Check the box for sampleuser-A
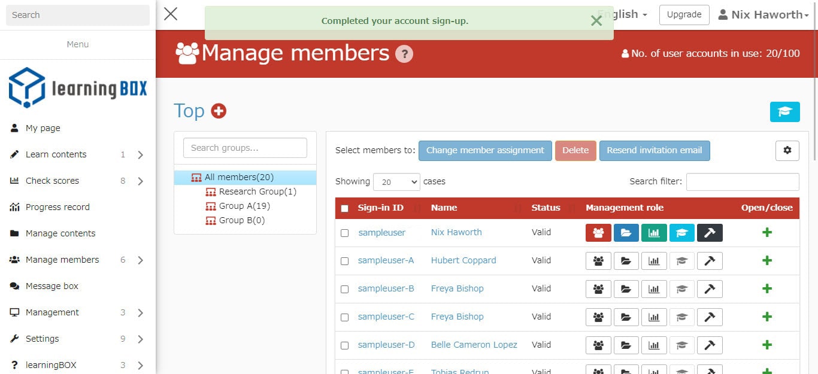Screen dimensions: 818x374 tap(344, 261)
